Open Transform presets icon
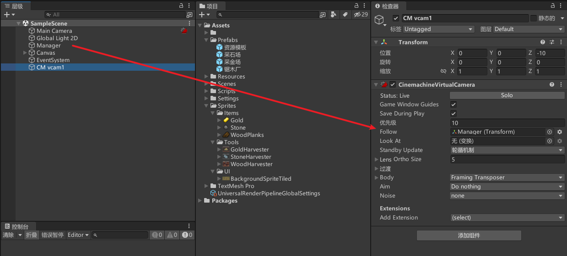This screenshot has width=567, height=256. click(552, 42)
